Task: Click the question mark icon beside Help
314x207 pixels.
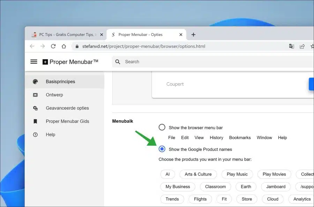Action: (35, 135)
